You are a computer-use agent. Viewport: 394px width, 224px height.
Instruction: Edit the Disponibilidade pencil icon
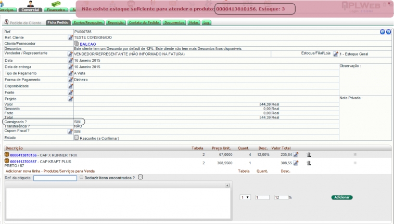point(70,86)
